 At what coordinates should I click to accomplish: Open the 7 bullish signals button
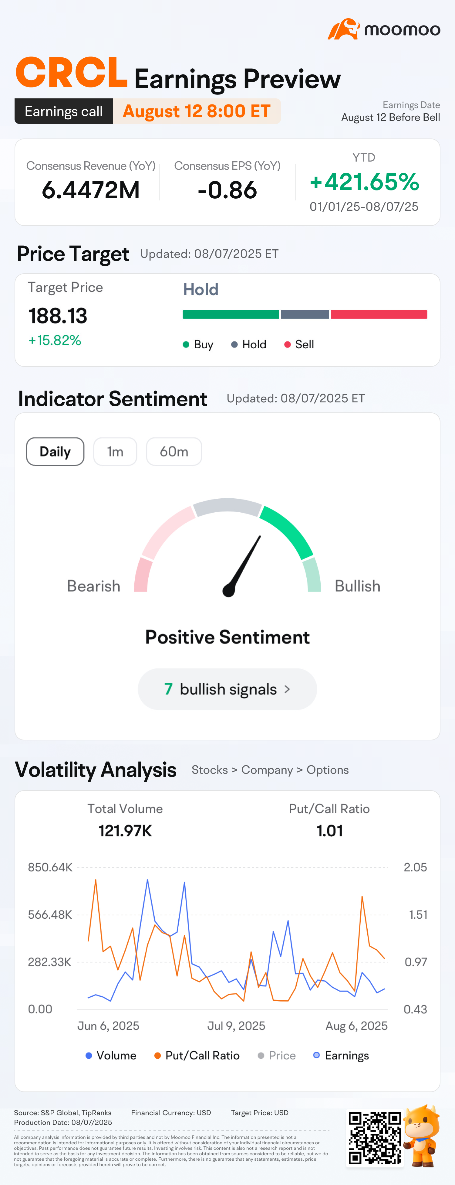point(227,689)
